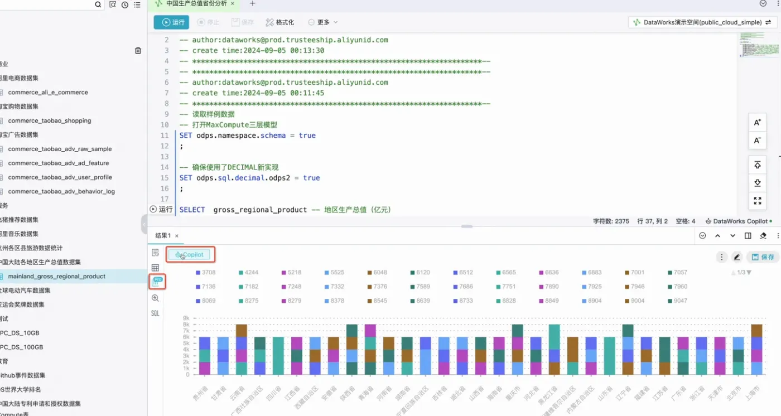Image resolution: width=781 pixels, height=416 pixels.
Task: Click 行 37, 列 2 cursor position
Action: pos(652,221)
